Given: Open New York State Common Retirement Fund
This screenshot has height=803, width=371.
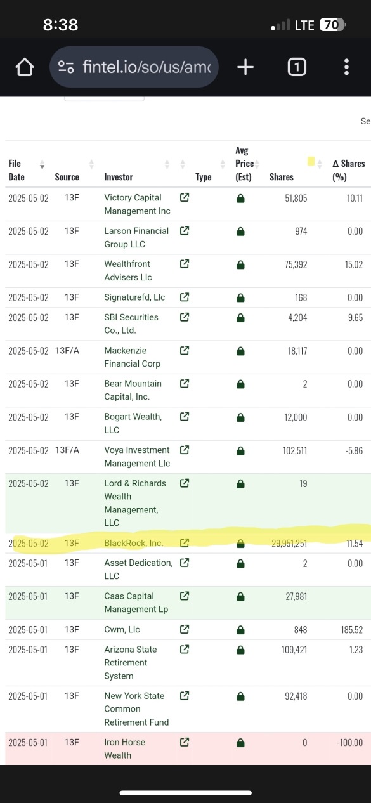Looking at the screenshot, I should pyautogui.click(x=136, y=709).
